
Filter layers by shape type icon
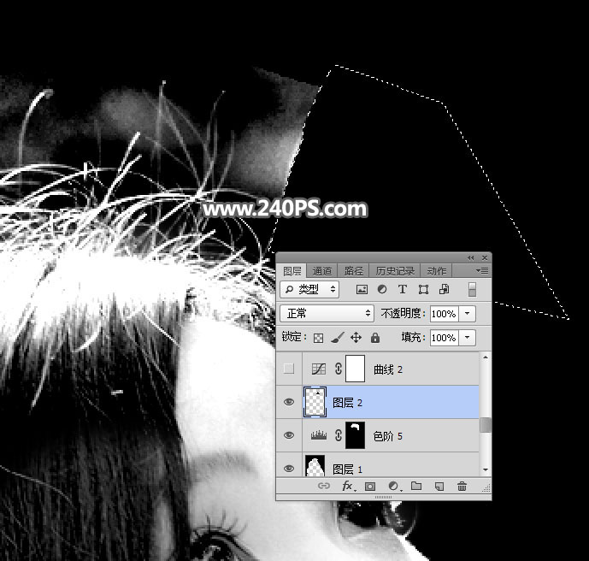click(423, 289)
